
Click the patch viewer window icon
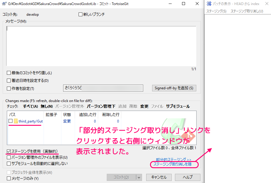(x=209, y=4)
